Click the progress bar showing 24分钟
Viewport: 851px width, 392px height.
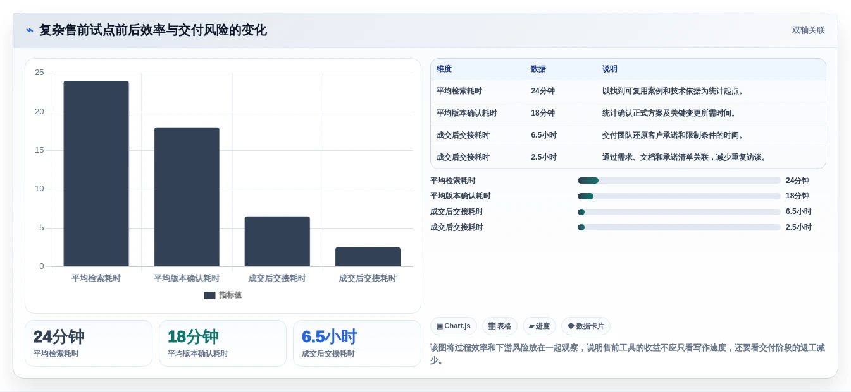coord(679,181)
